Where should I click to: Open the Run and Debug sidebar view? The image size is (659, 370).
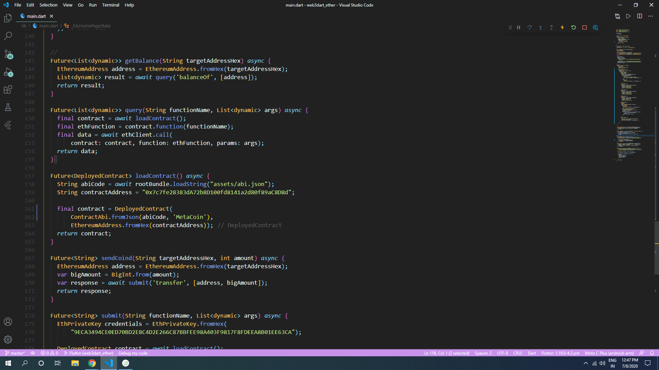[x=8, y=72]
